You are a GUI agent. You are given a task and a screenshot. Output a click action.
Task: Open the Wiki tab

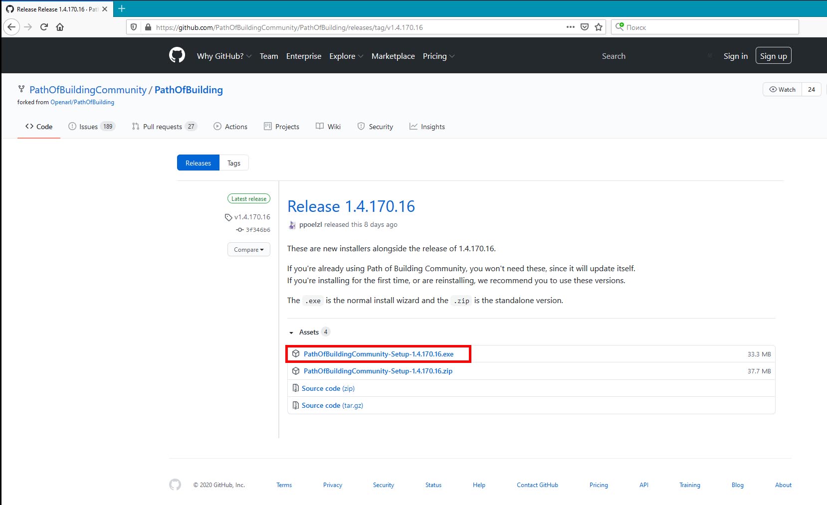pos(328,127)
